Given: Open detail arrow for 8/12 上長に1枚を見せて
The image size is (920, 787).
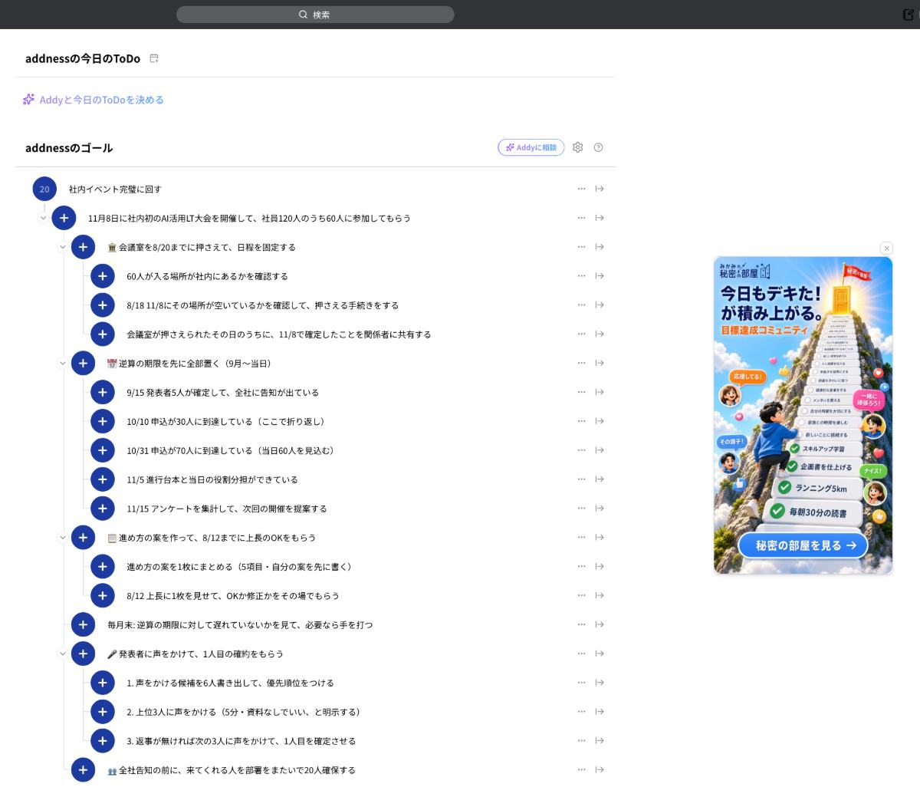Looking at the screenshot, I should coord(600,595).
